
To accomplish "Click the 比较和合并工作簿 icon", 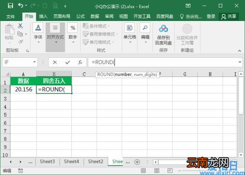I will pyautogui.click(x=187, y=29).
